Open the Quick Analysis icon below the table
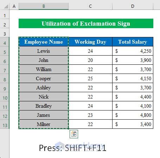This screenshot has width=160, height=158. pos(74,134)
